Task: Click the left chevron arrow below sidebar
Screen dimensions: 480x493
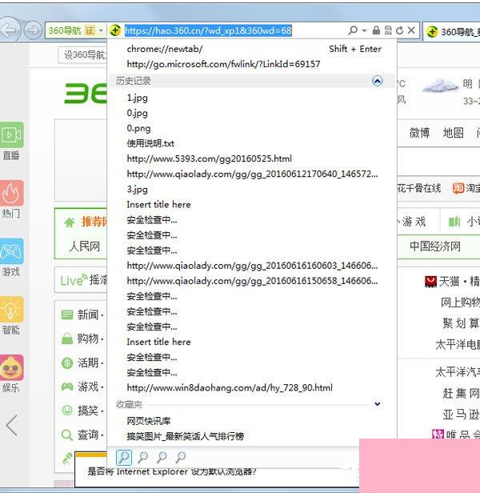Action: 11,426
